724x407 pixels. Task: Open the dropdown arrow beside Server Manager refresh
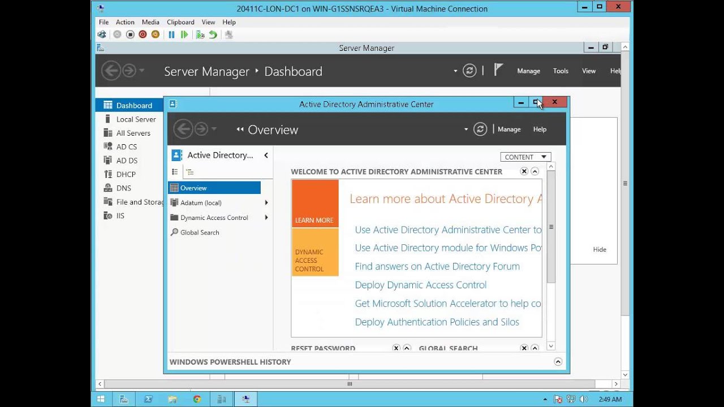point(455,71)
